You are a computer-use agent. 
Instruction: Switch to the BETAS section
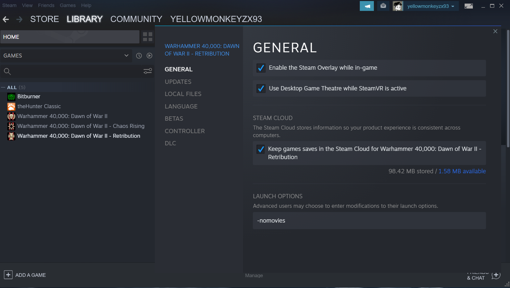174,119
